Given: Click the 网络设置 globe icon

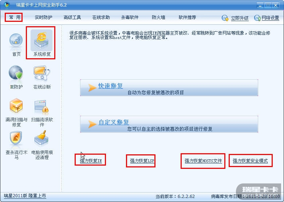Looking at the screenshot, I should click(257, 18).
